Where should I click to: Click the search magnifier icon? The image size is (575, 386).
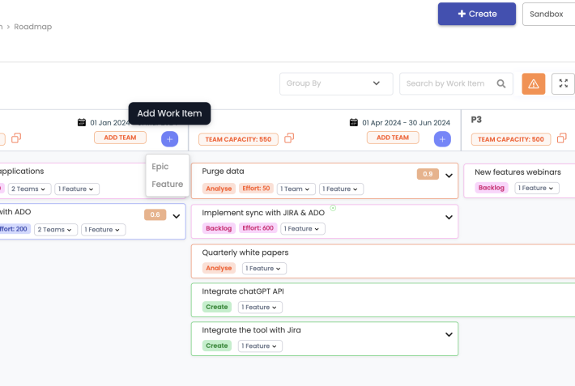502,83
